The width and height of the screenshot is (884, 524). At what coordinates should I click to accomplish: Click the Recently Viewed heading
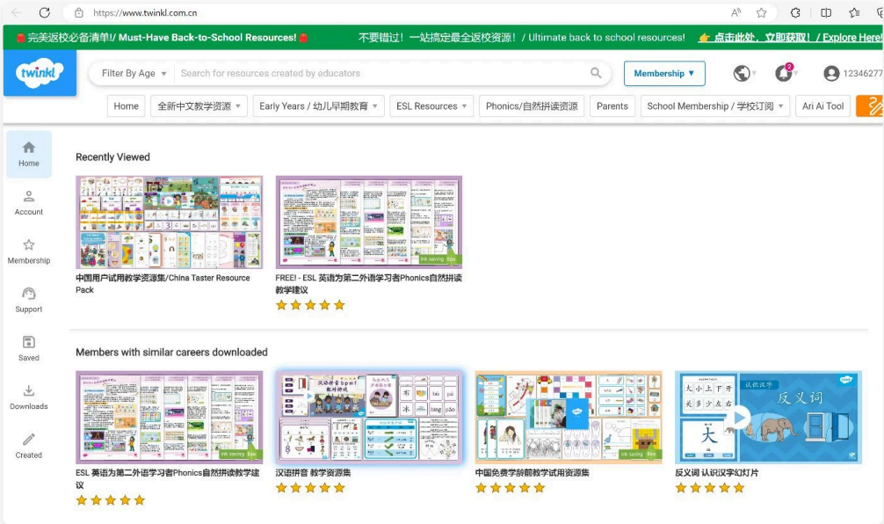pyautogui.click(x=112, y=156)
